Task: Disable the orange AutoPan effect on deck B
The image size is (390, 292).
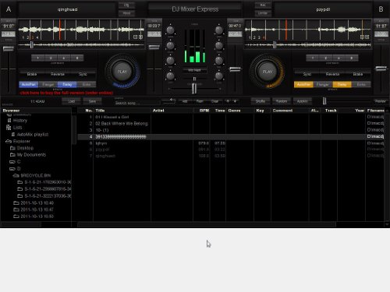Action: coord(303,84)
